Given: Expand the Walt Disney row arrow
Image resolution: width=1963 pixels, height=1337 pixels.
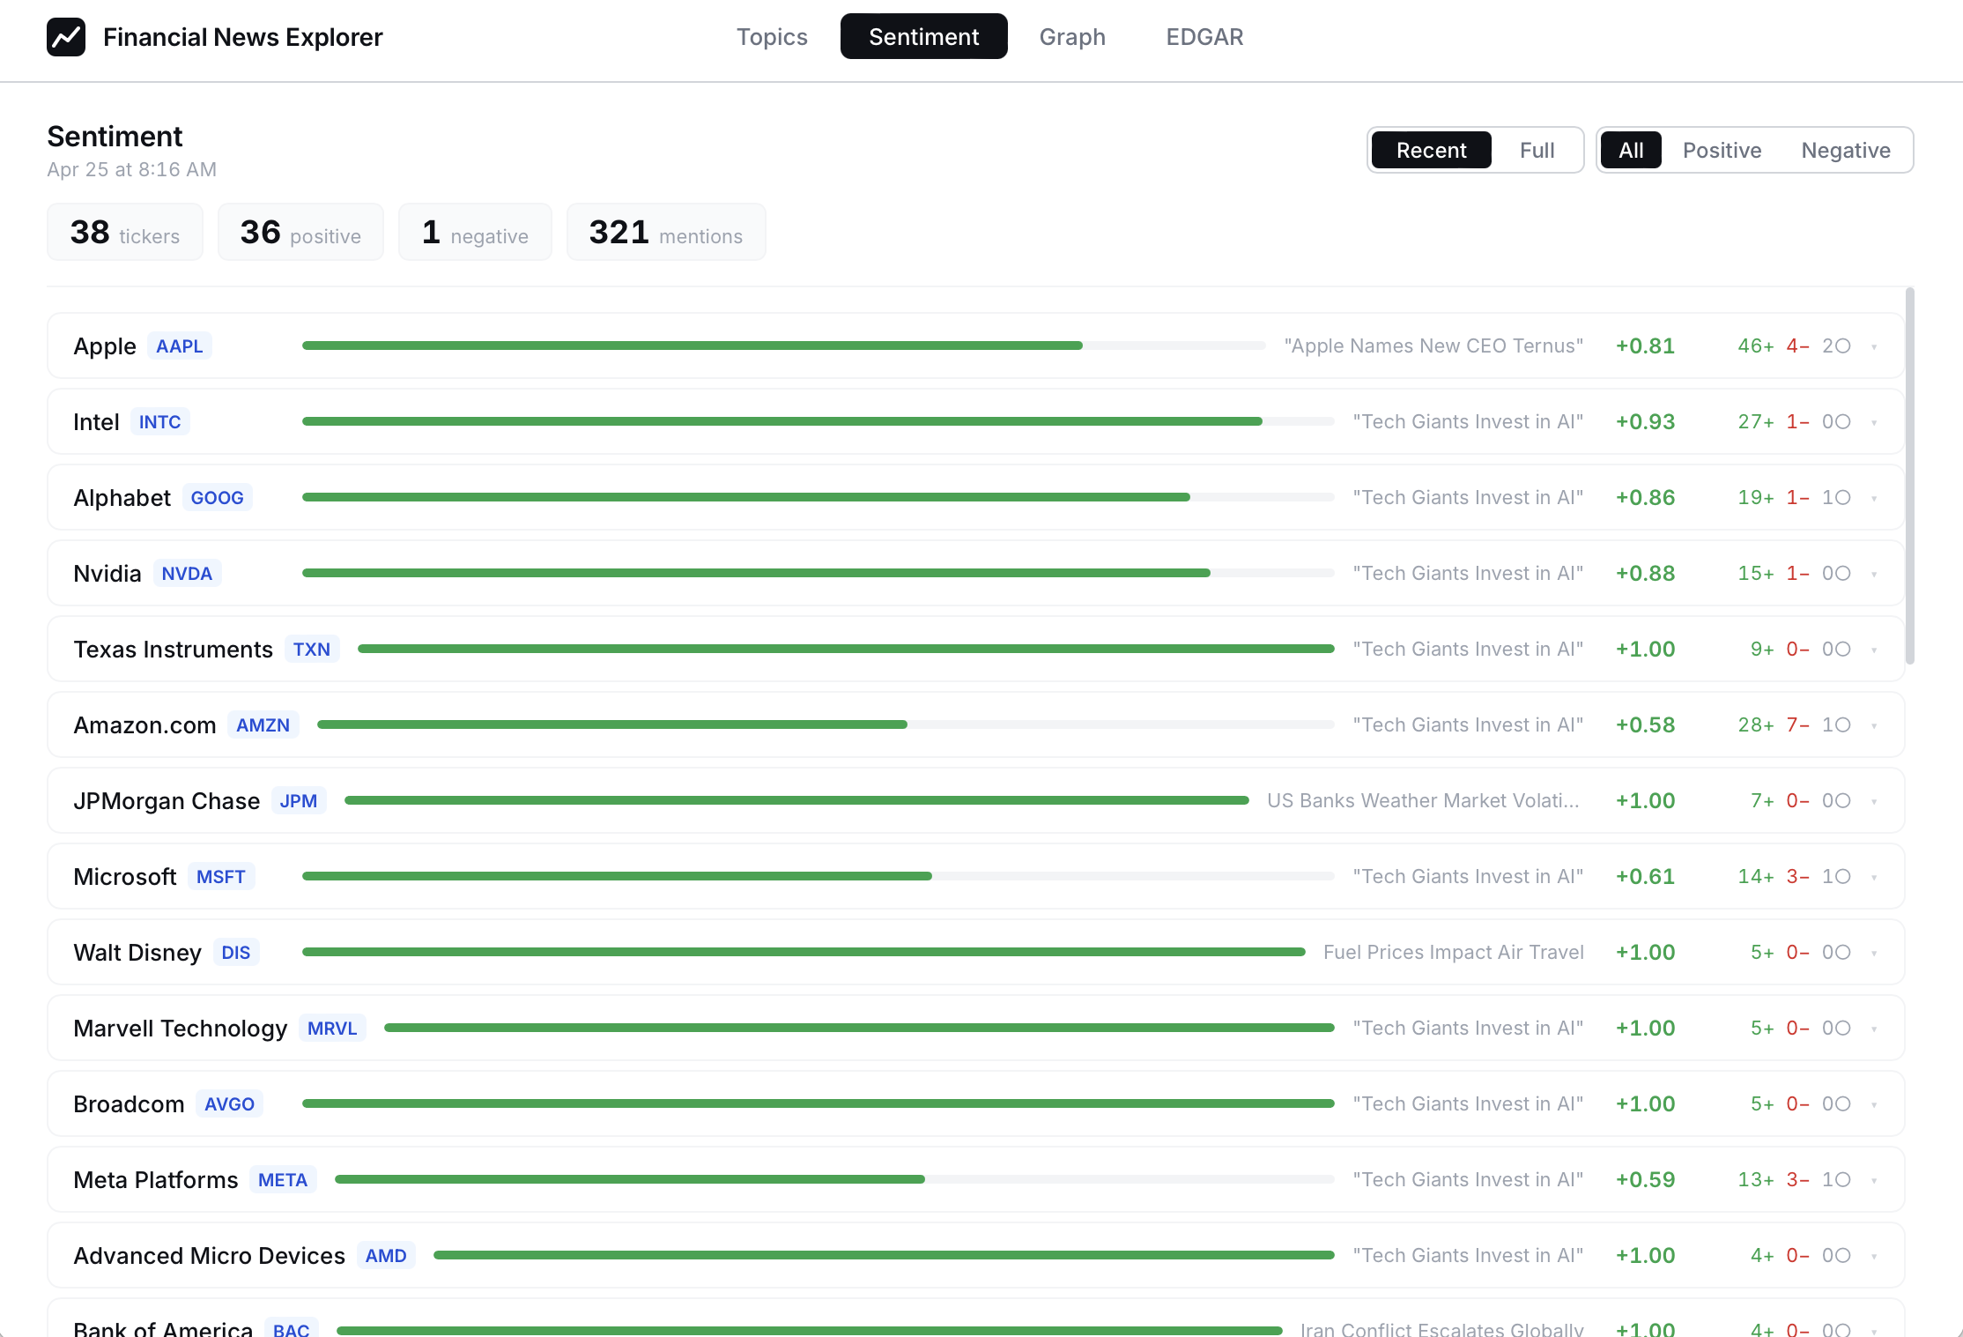Looking at the screenshot, I should pyautogui.click(x=1874, y=954).
